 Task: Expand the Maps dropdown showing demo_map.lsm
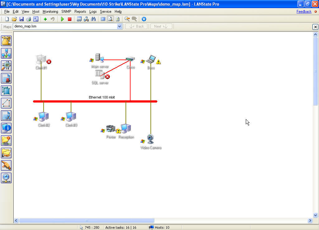coord(119,26)
